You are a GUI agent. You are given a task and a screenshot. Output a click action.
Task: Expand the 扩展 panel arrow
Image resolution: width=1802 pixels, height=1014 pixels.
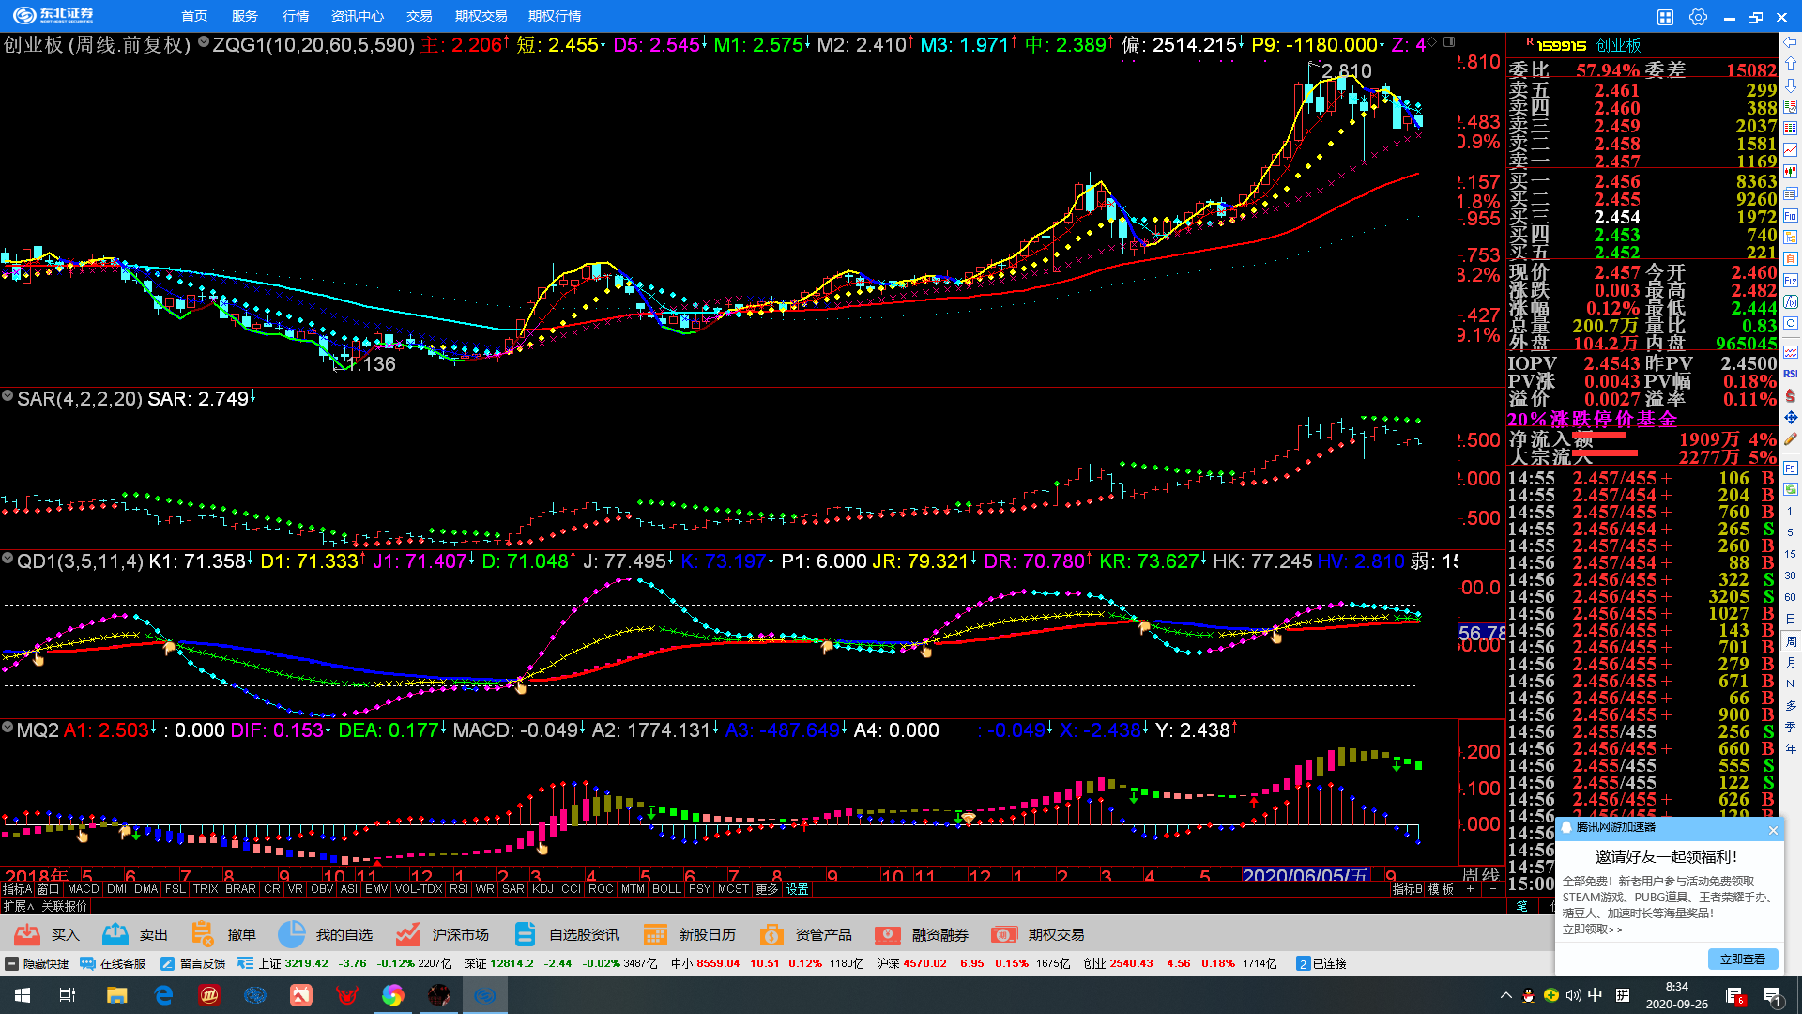(19, 906)
